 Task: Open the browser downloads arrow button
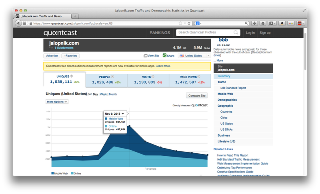coord(254,24)
